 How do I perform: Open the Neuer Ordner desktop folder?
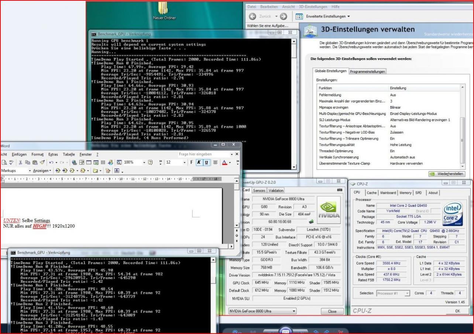[x=164, y=11]
